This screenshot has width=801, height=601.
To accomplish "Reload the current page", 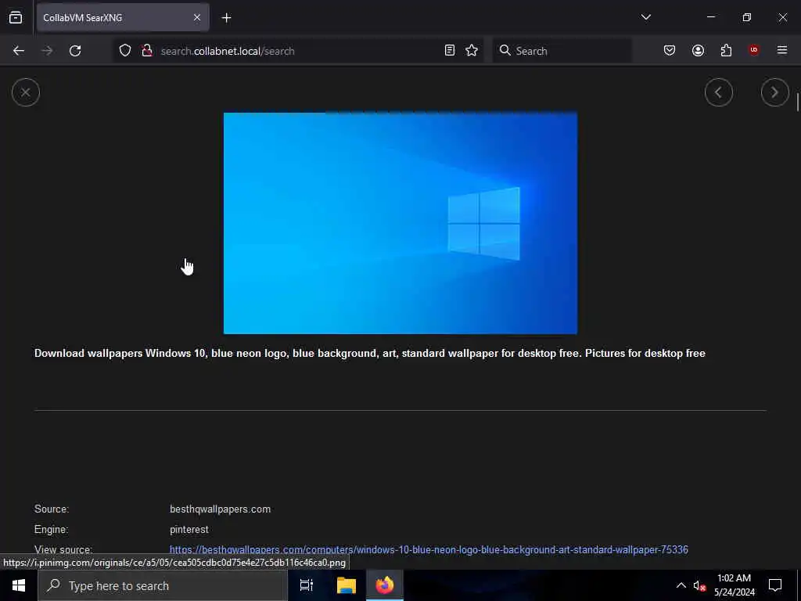I will point(75,51).
